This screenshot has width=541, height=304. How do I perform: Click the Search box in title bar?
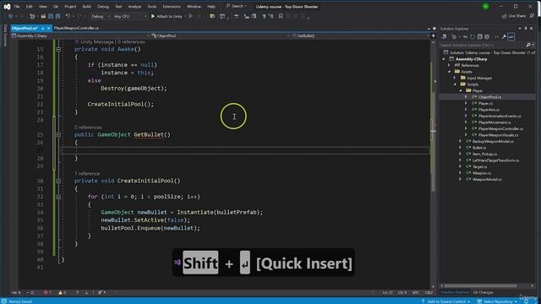(x=237, y=6)
